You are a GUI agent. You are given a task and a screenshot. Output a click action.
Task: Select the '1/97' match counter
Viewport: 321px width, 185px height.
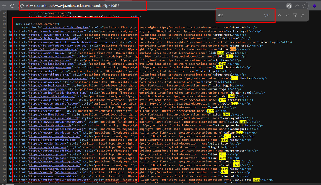coord(267,15)
